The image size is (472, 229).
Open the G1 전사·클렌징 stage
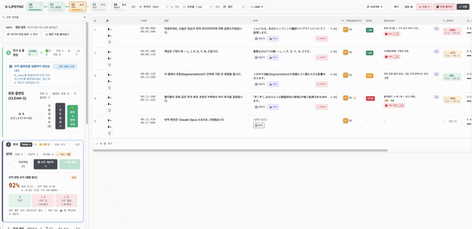coord(56,6)
